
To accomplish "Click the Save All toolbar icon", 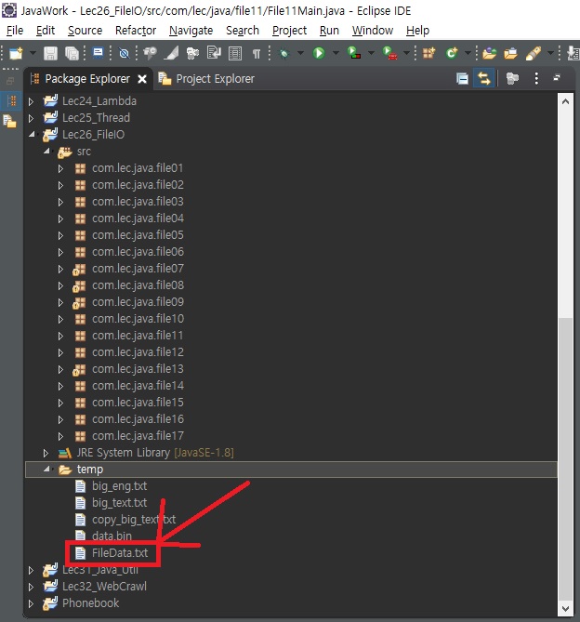I will [x=72, y=53].
